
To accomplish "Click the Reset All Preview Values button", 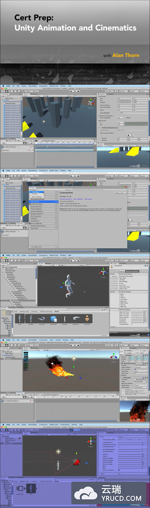I will (x=114, y=276).
